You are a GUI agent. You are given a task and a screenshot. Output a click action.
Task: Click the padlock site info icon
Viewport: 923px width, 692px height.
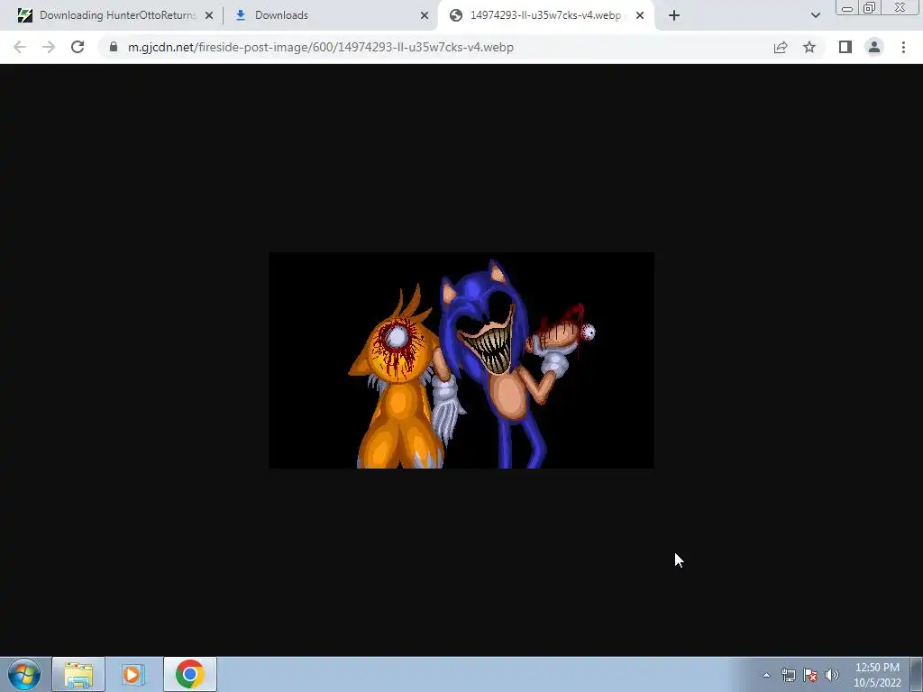(114, 47)
